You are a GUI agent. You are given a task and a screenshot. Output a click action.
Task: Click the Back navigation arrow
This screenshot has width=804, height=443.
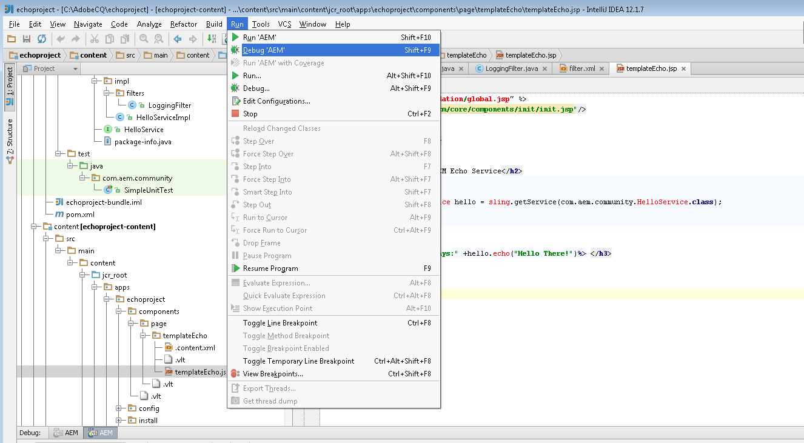click(x=178, y=39)
